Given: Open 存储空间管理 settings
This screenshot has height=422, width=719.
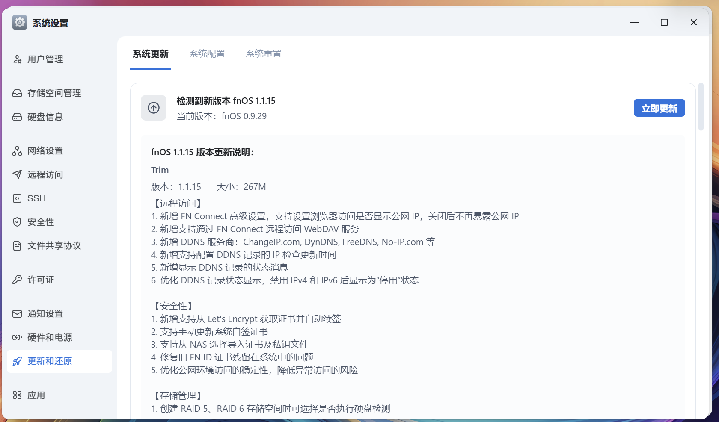Looking at the screenshot, I should click(x=54, y=93).
